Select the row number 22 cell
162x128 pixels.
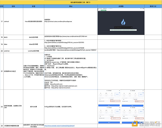click(2, 107)
